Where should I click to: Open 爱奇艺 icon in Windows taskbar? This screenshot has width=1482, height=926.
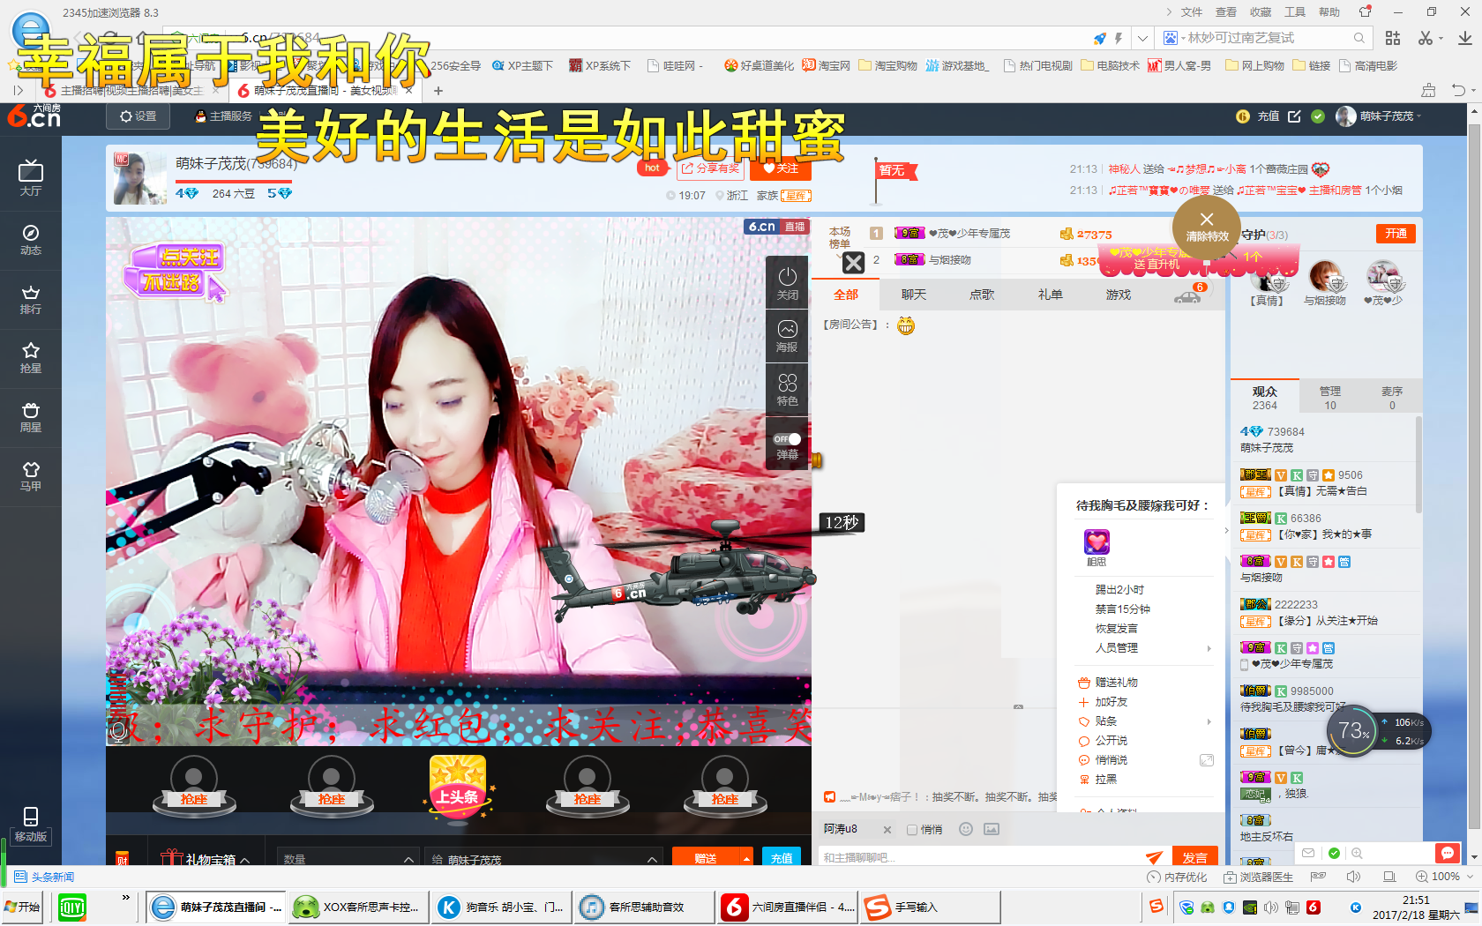click(72, 907)
